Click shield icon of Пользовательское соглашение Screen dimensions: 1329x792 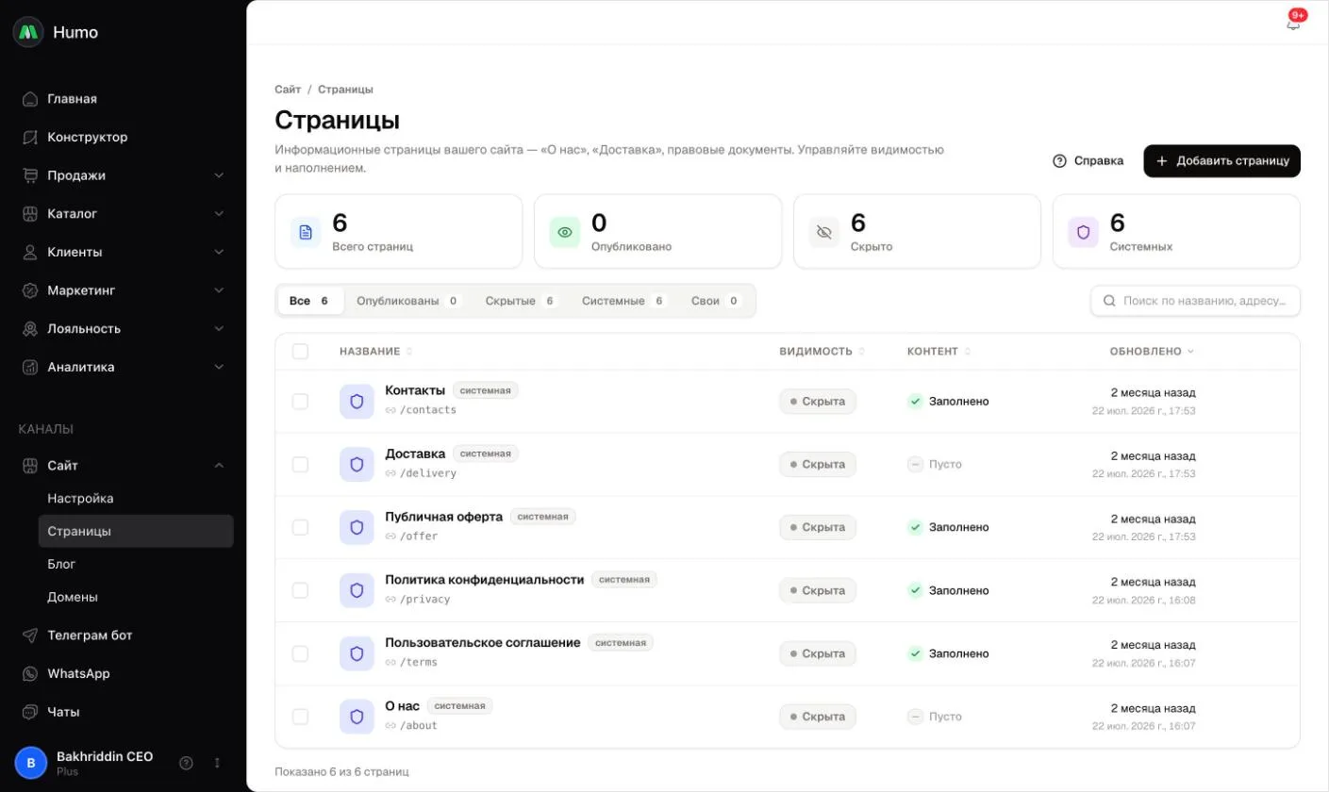(x=357, y=653)
